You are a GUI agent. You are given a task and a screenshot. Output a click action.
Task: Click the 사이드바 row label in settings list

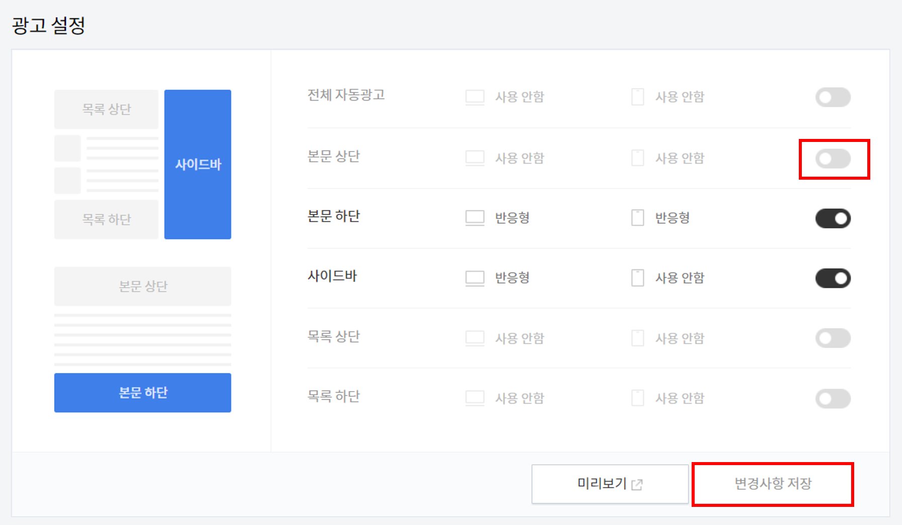[x=332, y=276]
